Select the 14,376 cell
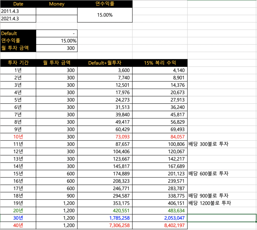Screen dimensions: 257x230 [x=160, y=85]
